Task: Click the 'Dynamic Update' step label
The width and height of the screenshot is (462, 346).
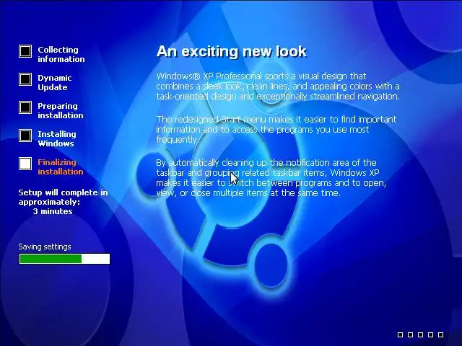Action: pyautogui.click(x=55, y=83)
